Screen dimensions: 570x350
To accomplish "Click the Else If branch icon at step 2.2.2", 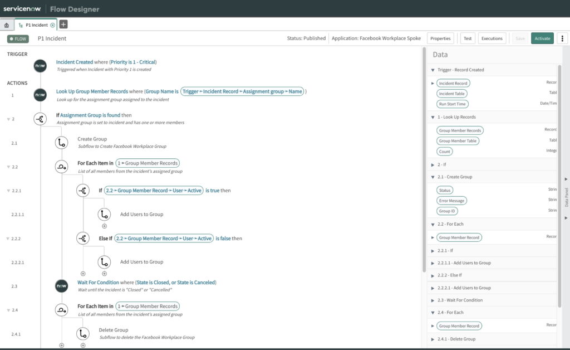I will (83, 238).
